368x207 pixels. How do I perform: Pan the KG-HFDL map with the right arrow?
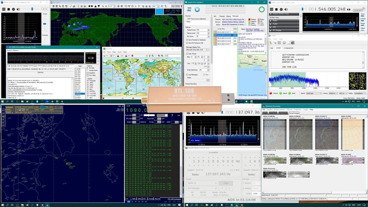click(x=92, y=6)
